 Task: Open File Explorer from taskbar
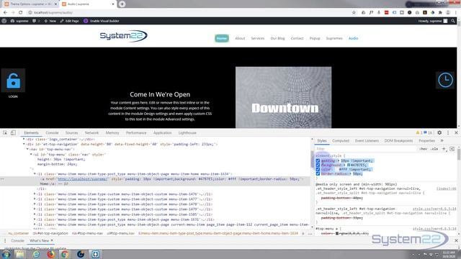pyautogui.click(x=20, y=254)
